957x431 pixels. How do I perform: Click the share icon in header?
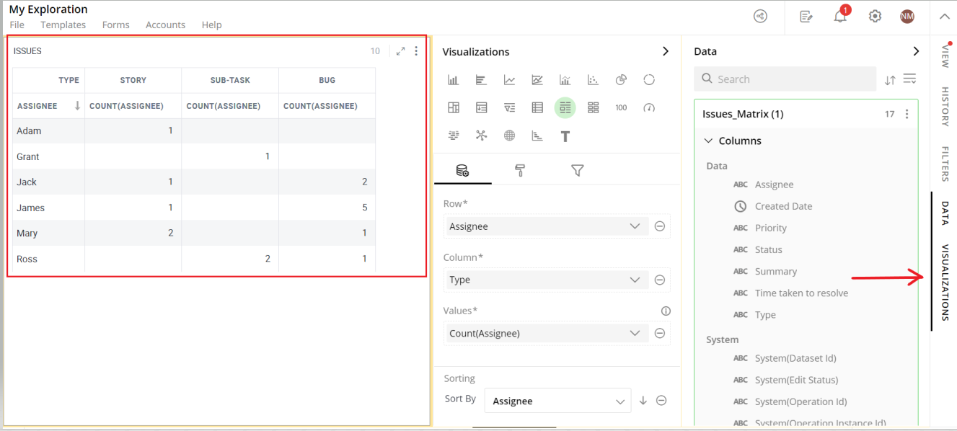click(x=760, y=16)
